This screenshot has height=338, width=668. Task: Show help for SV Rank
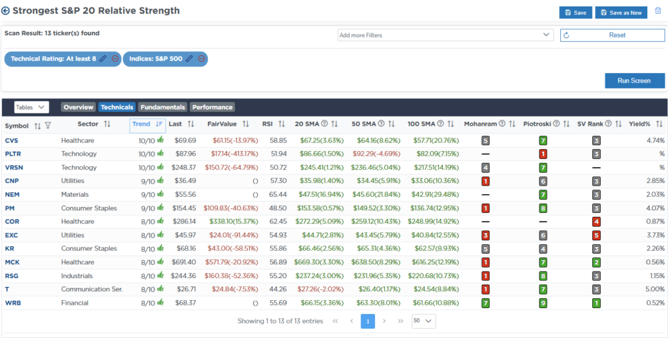[608, 124]
